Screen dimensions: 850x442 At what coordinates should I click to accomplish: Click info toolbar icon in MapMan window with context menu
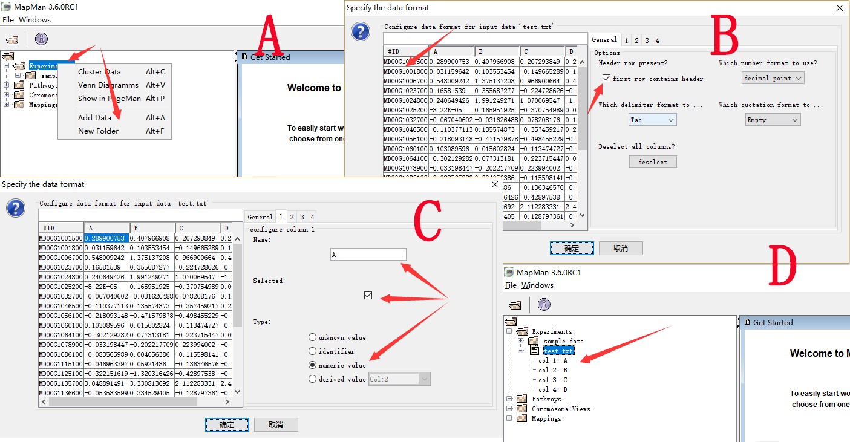41,39
